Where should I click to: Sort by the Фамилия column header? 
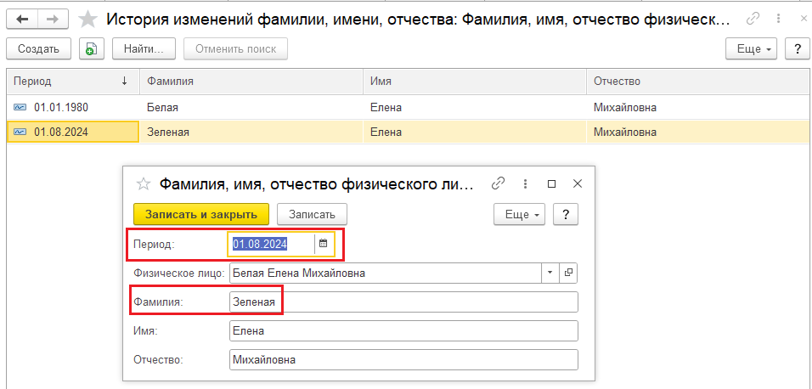point(251,81)
